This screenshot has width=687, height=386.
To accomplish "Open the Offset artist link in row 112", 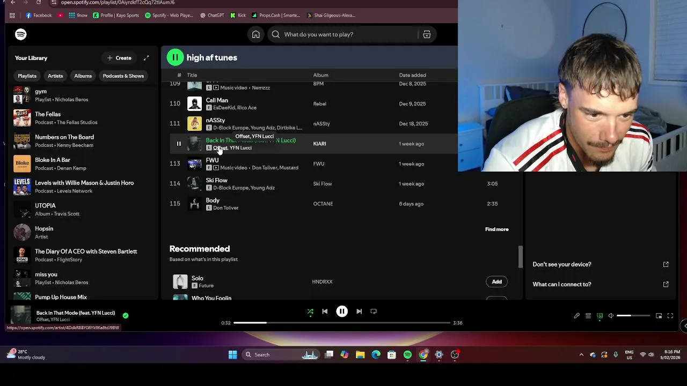I will (x=220, y=148).
